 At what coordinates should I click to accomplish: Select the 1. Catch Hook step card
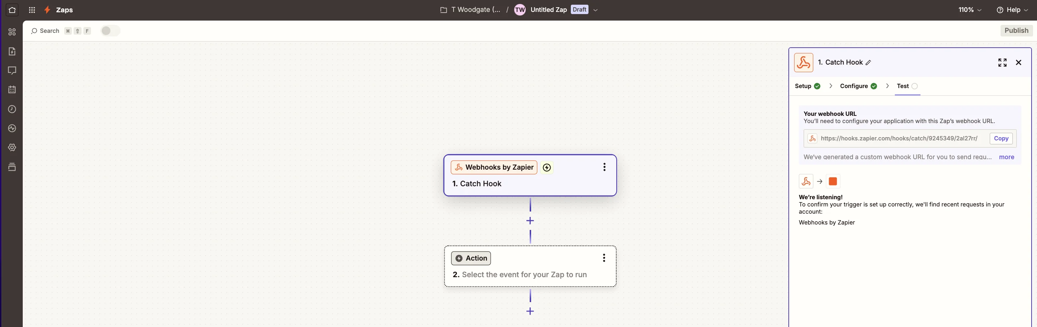click(x=530, y=175)
